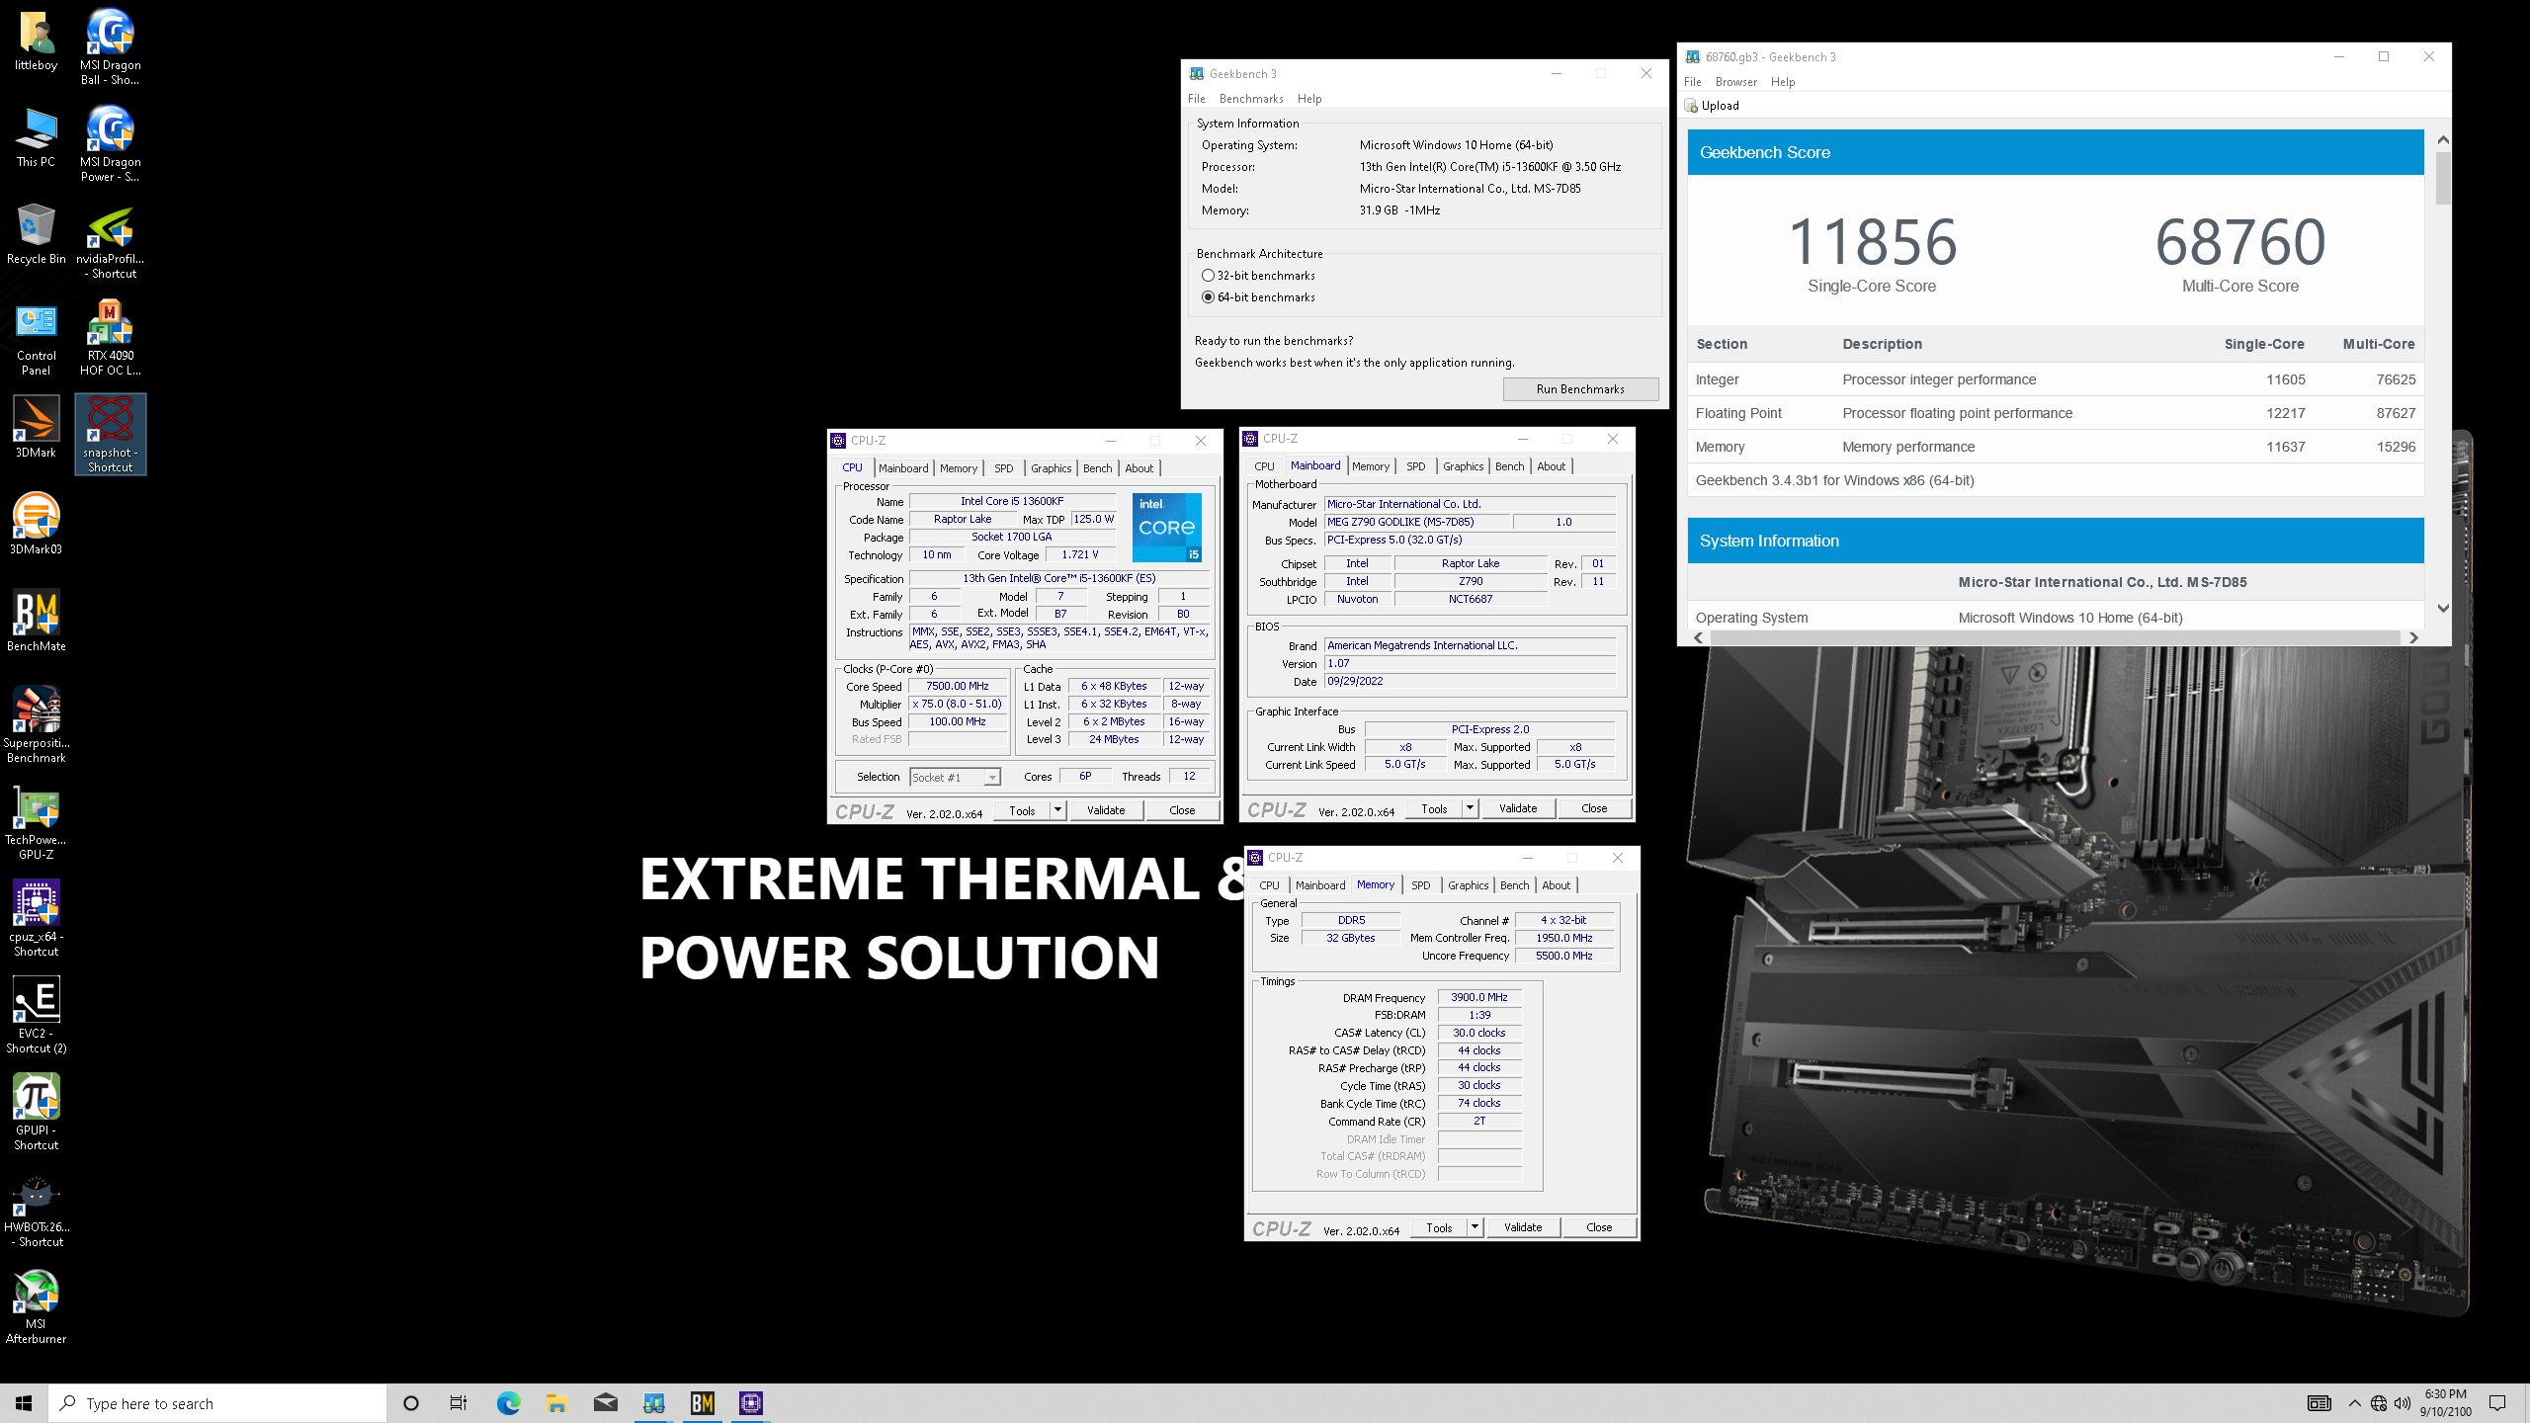2530x1423 pixels.
Task: Open GPUPI shortcut desktop icon
Action: [37, 1112]
